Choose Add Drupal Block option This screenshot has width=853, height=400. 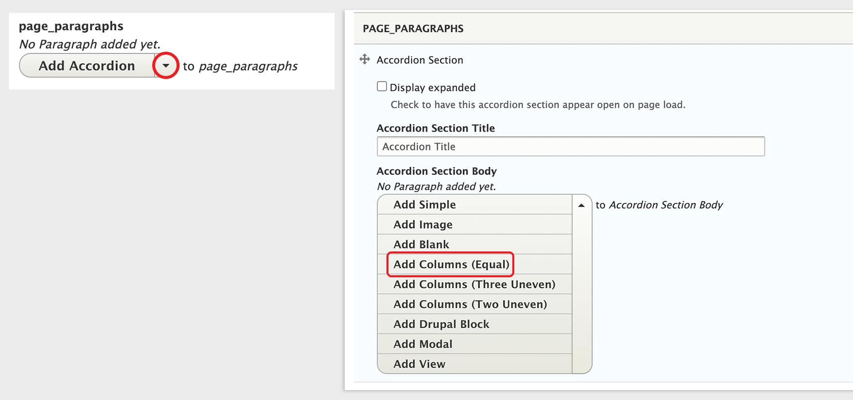click(475, 324)
